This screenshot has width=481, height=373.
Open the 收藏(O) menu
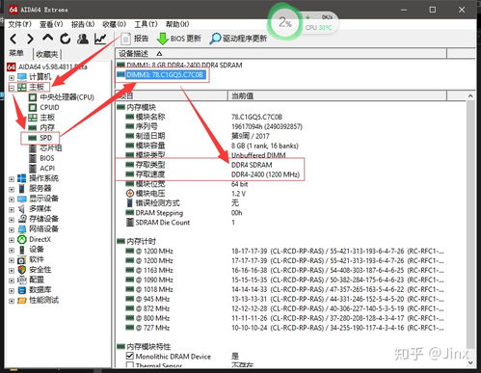coord(114,24)
